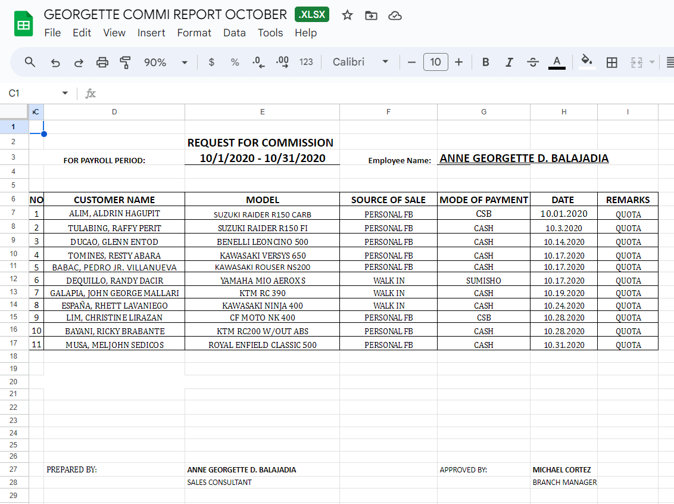Click the SUMISHO payment cell
The width and height of the screenshot is (674, 504).
click(483, 281)
